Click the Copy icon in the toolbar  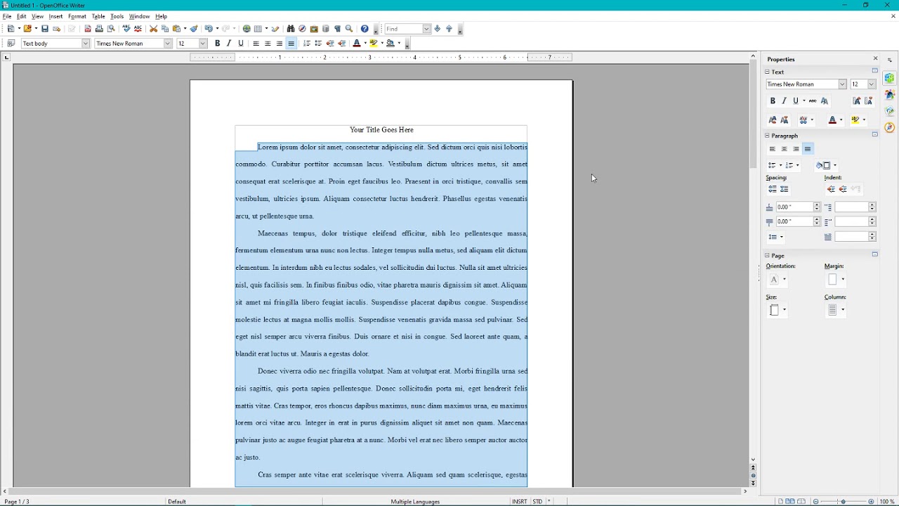click(x=165, y=29)
